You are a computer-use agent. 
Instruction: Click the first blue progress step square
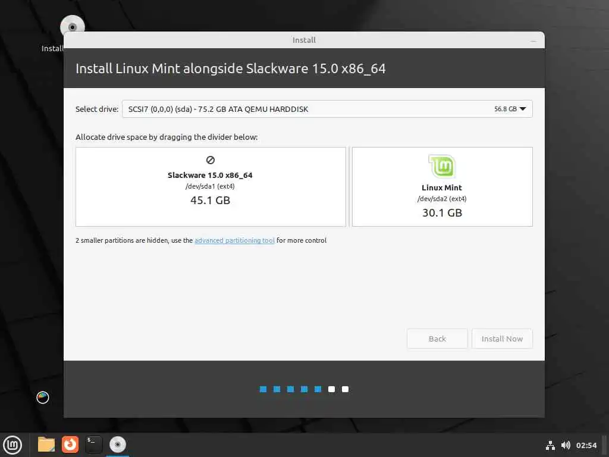(263, 389)
